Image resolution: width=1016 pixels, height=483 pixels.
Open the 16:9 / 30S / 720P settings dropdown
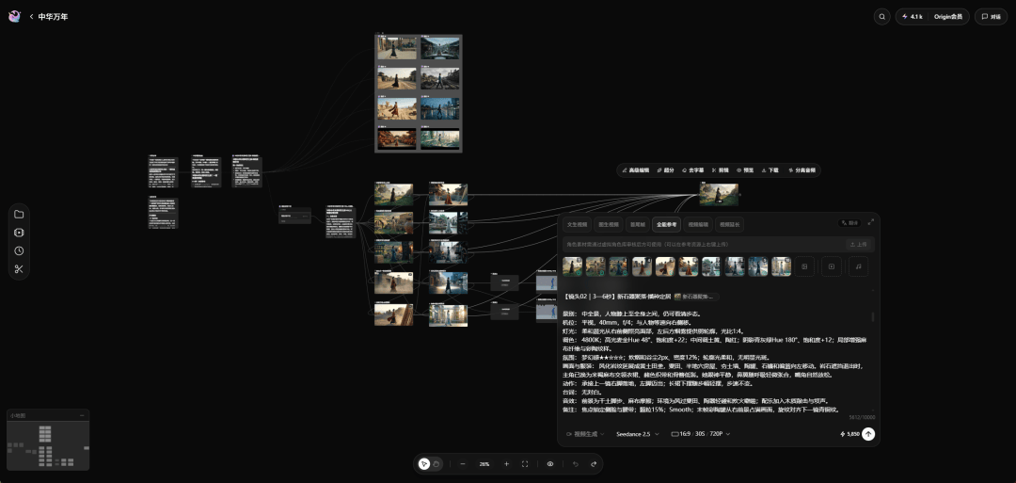tap(701, 434)
